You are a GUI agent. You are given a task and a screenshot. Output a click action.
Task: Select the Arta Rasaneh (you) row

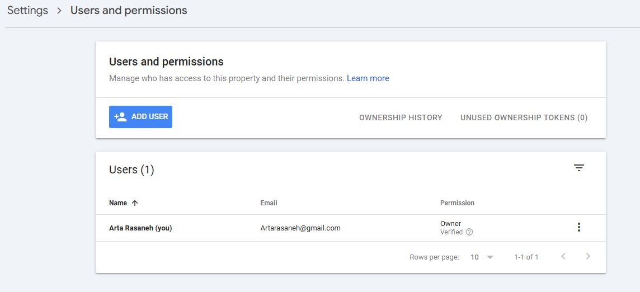point(140,228)
